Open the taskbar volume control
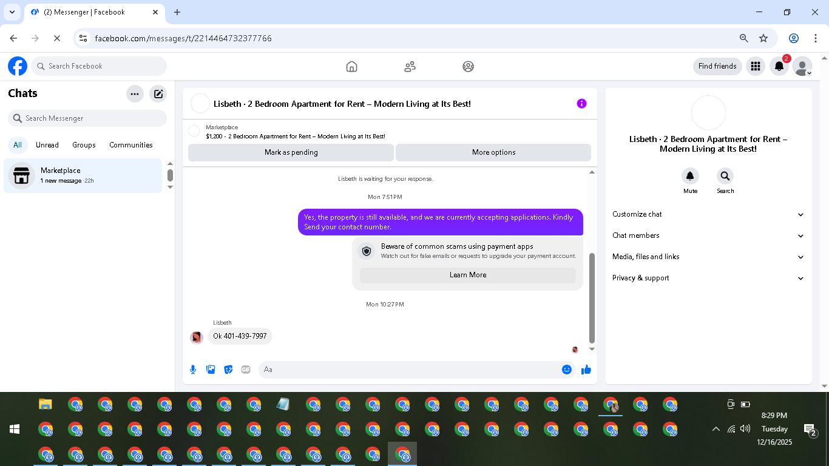This screenshot has width=829, height=466. pyautogui.click(x=745, y=429)
